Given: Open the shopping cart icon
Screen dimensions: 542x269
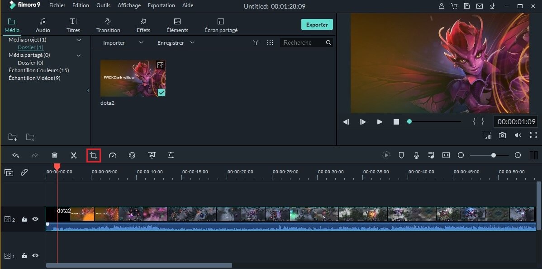Looking at the screenshot, I should [x=454, y=6].
